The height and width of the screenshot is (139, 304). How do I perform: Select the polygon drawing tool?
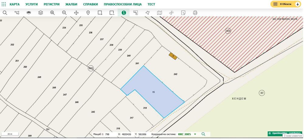coord(147,13)
